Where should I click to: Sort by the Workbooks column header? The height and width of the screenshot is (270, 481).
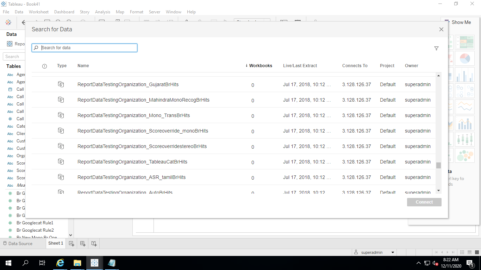point(259,66)
